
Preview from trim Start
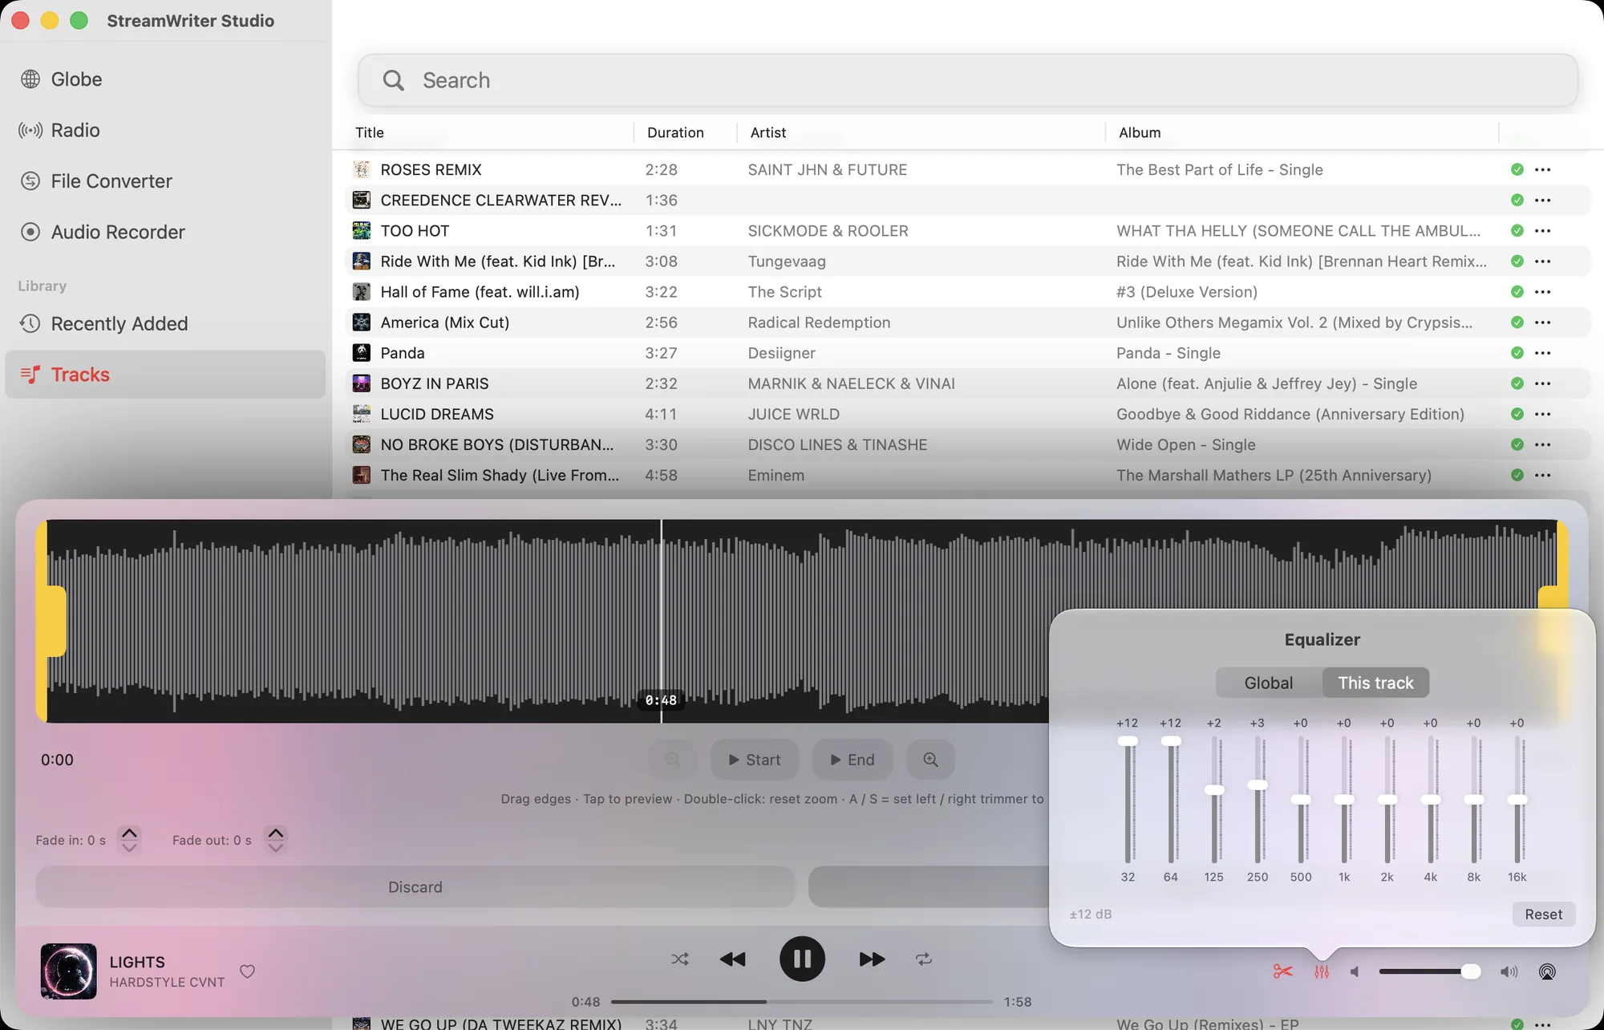[x=754, y=760]
